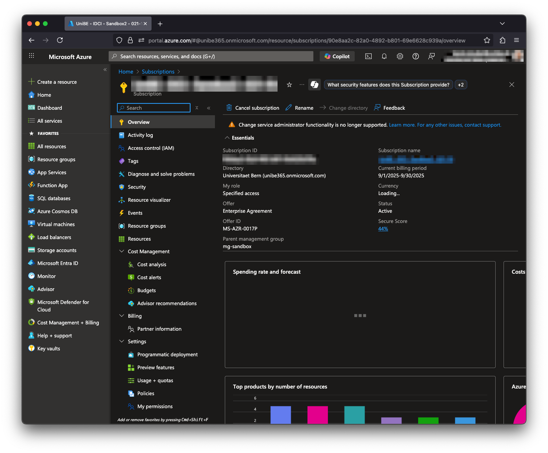Open the Help question mark icon
Screen dimensions: 548x453
(416, 56)
